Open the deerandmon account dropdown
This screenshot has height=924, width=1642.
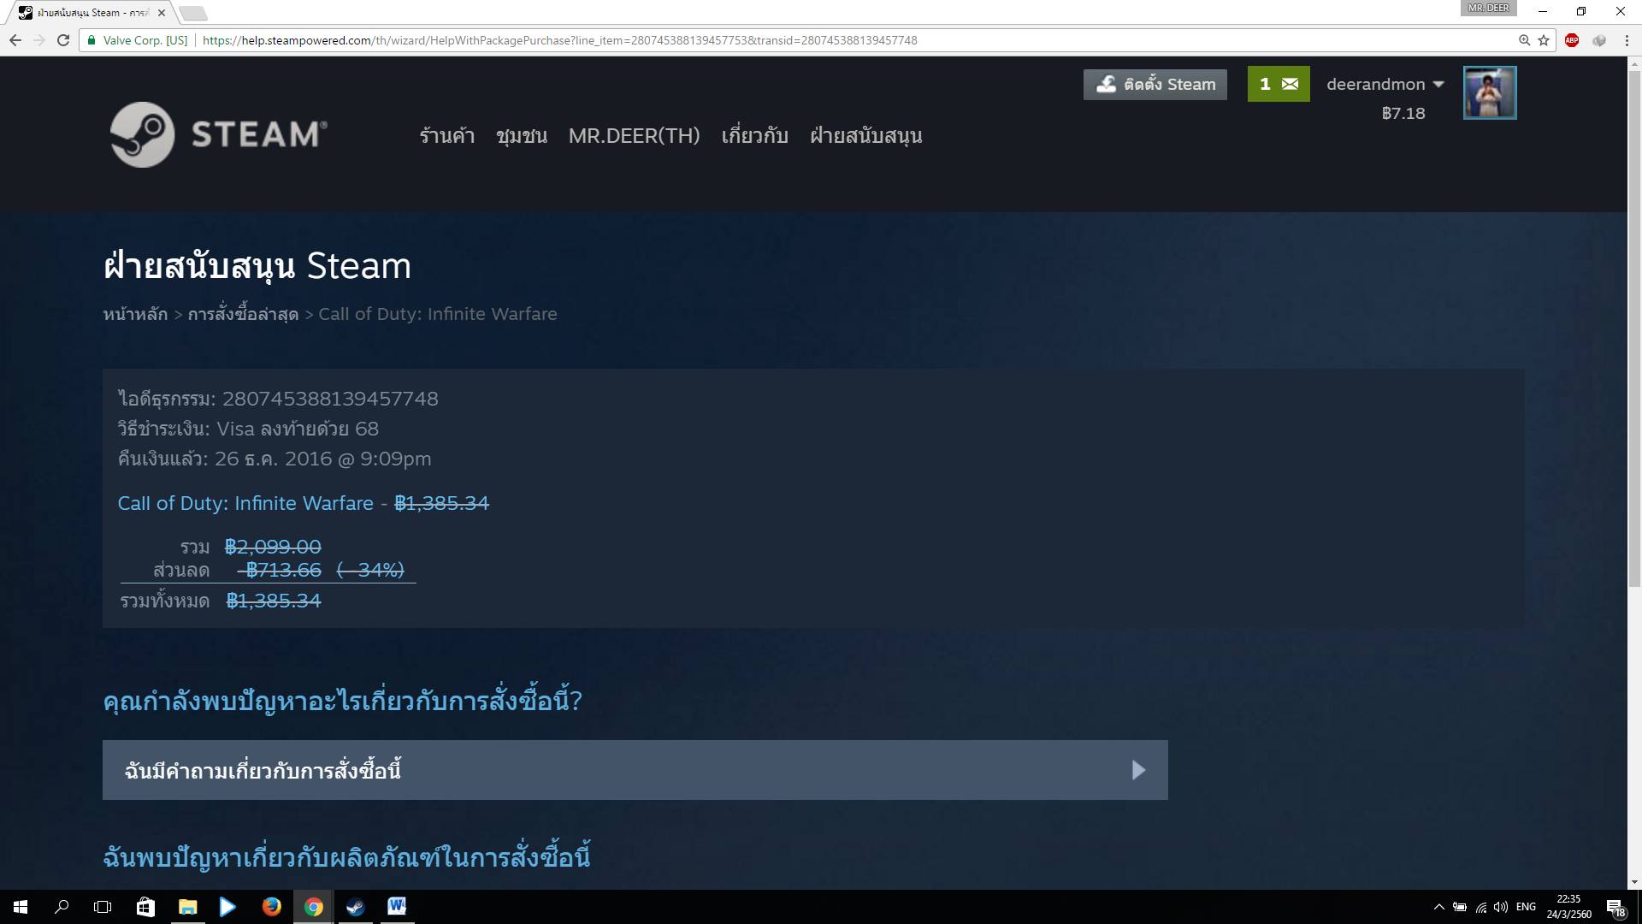tap(1385, 84)
